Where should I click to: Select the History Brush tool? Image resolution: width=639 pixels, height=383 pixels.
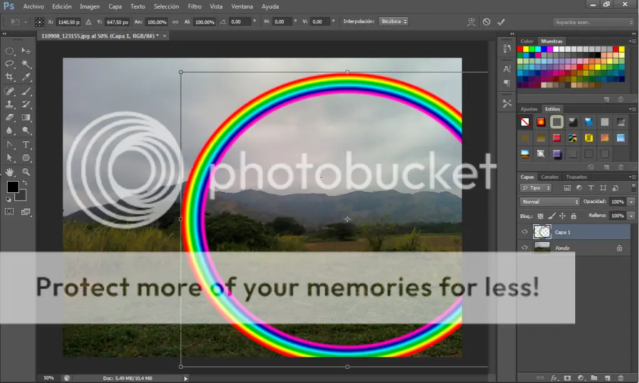pyautogui.click(x=26, y=104)
